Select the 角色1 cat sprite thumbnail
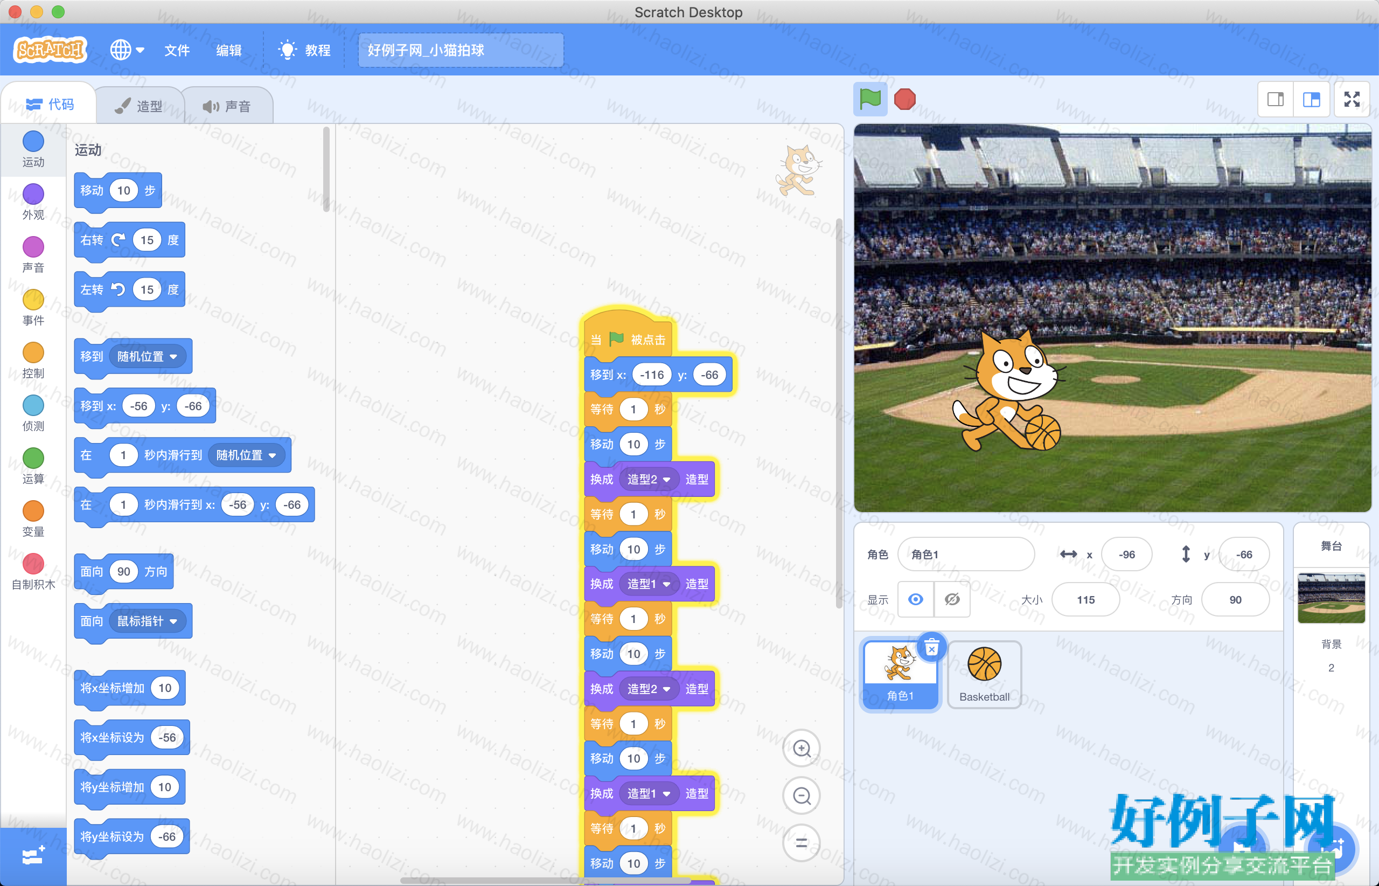This screenshot has height=886, width=1379. (x=900, y=674)
